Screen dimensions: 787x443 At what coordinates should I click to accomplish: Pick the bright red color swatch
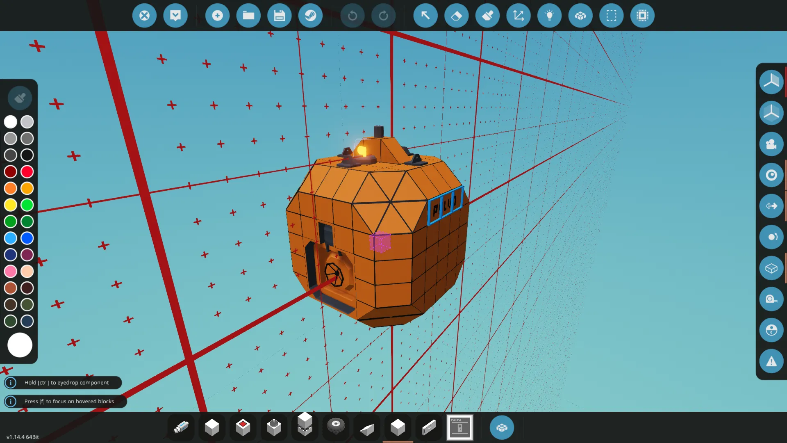pyautogui.click(x=27, y=171)
